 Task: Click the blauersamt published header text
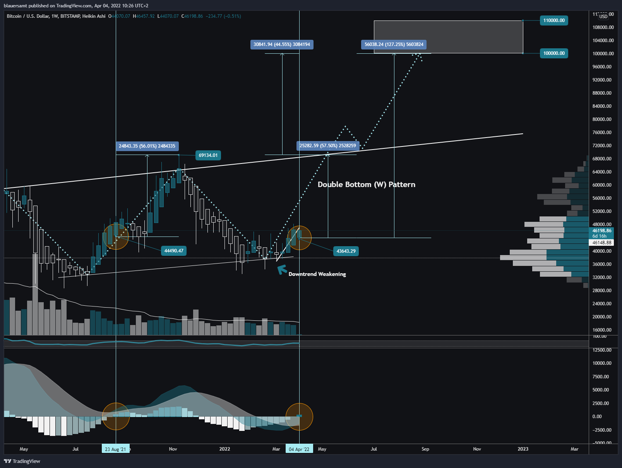click(76, 6)
